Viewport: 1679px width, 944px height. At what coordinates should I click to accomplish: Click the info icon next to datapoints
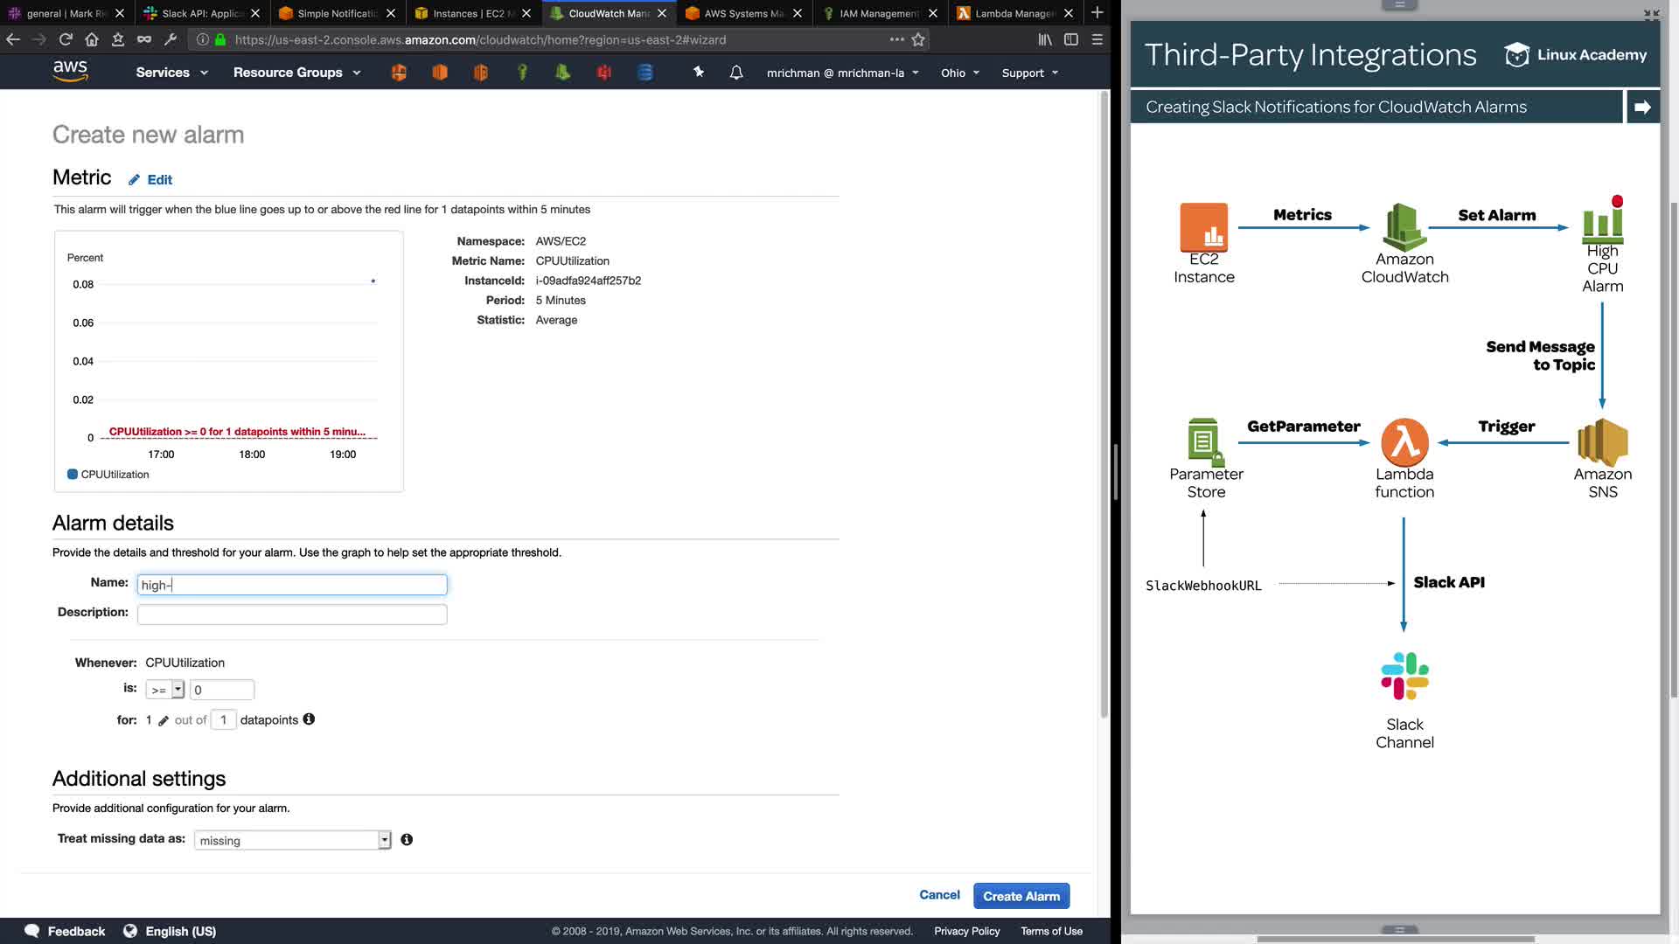[309, 719]
